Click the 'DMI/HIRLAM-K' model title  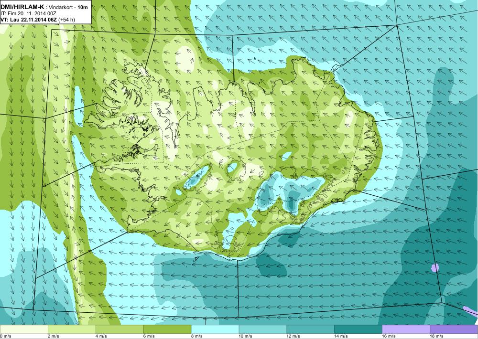point(22,6)
